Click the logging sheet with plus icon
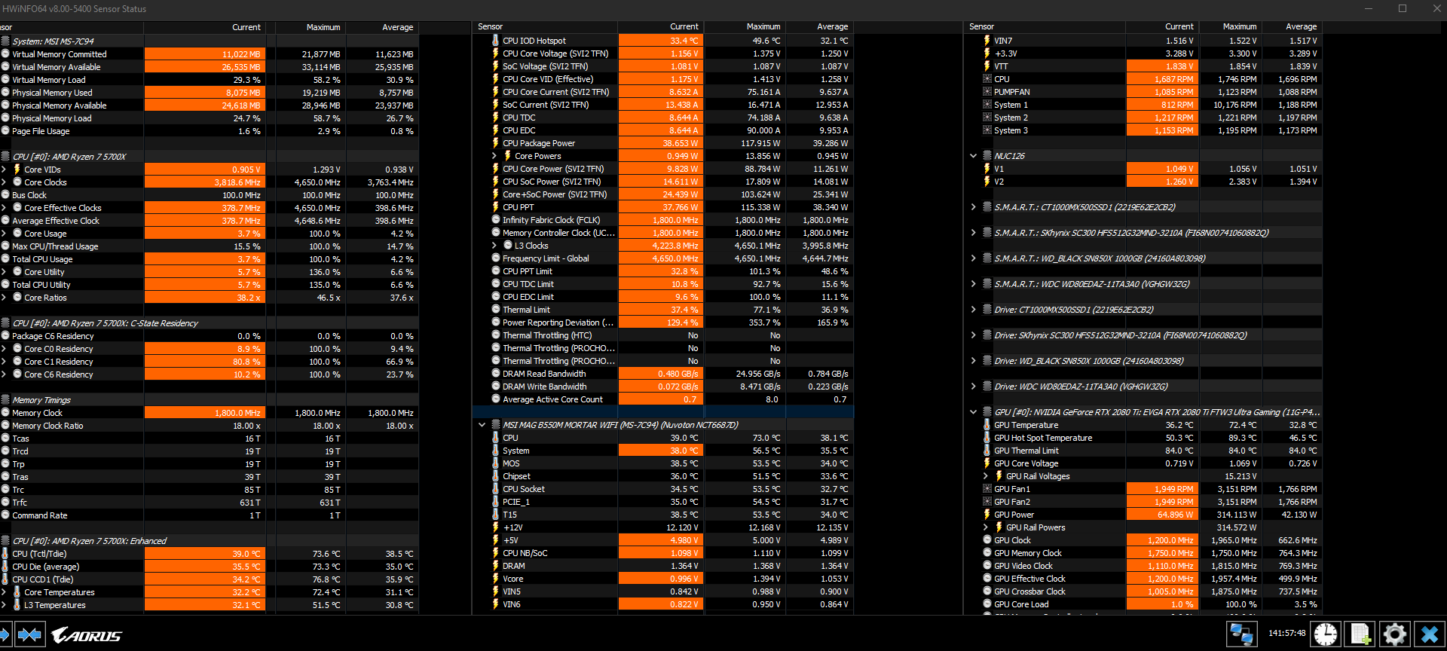This screenshot has height=651, width=1447. [x=1360, y=634]
